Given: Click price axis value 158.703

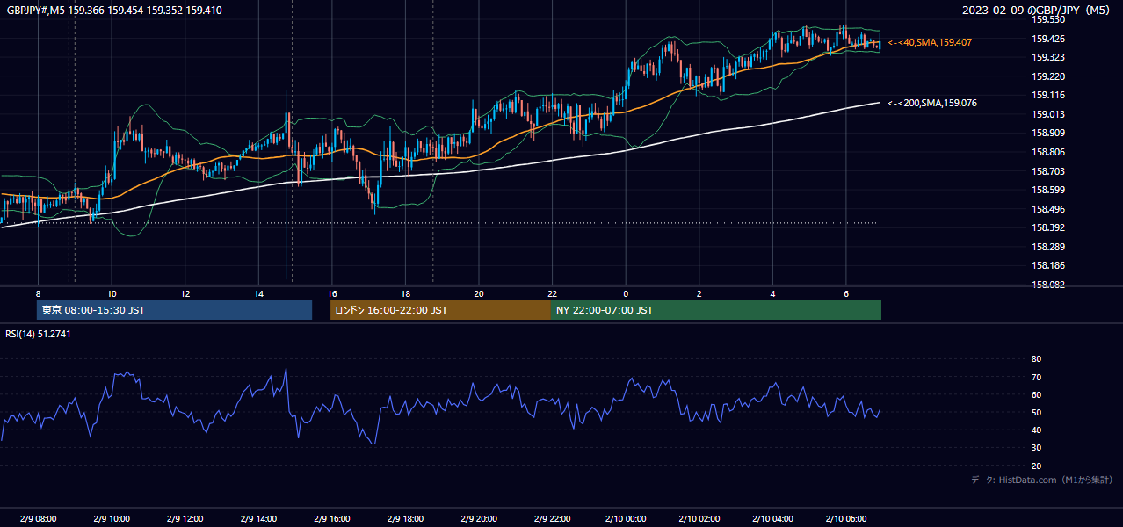Looking at the screenshot, I should pos(1048,171).
